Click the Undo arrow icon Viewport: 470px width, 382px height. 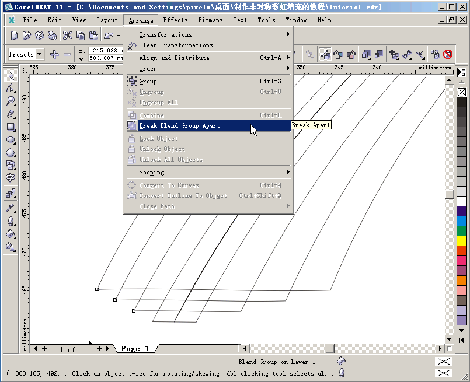point(109,36)
